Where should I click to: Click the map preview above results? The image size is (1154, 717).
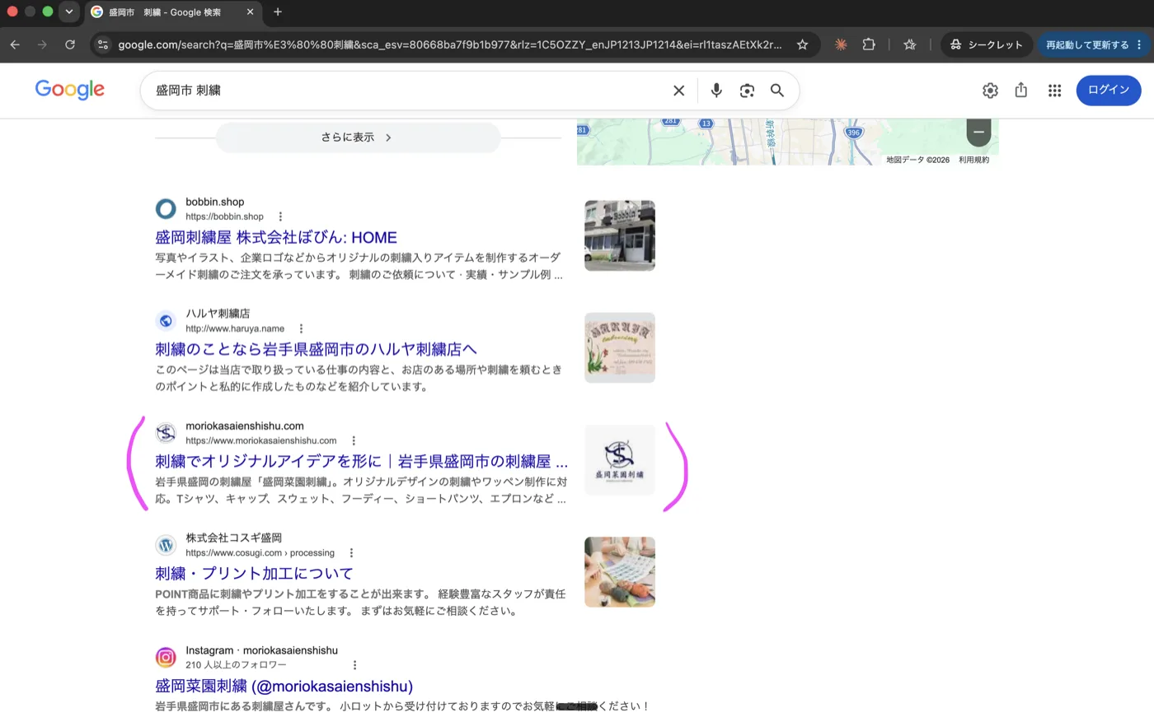(x=787, y=142)
